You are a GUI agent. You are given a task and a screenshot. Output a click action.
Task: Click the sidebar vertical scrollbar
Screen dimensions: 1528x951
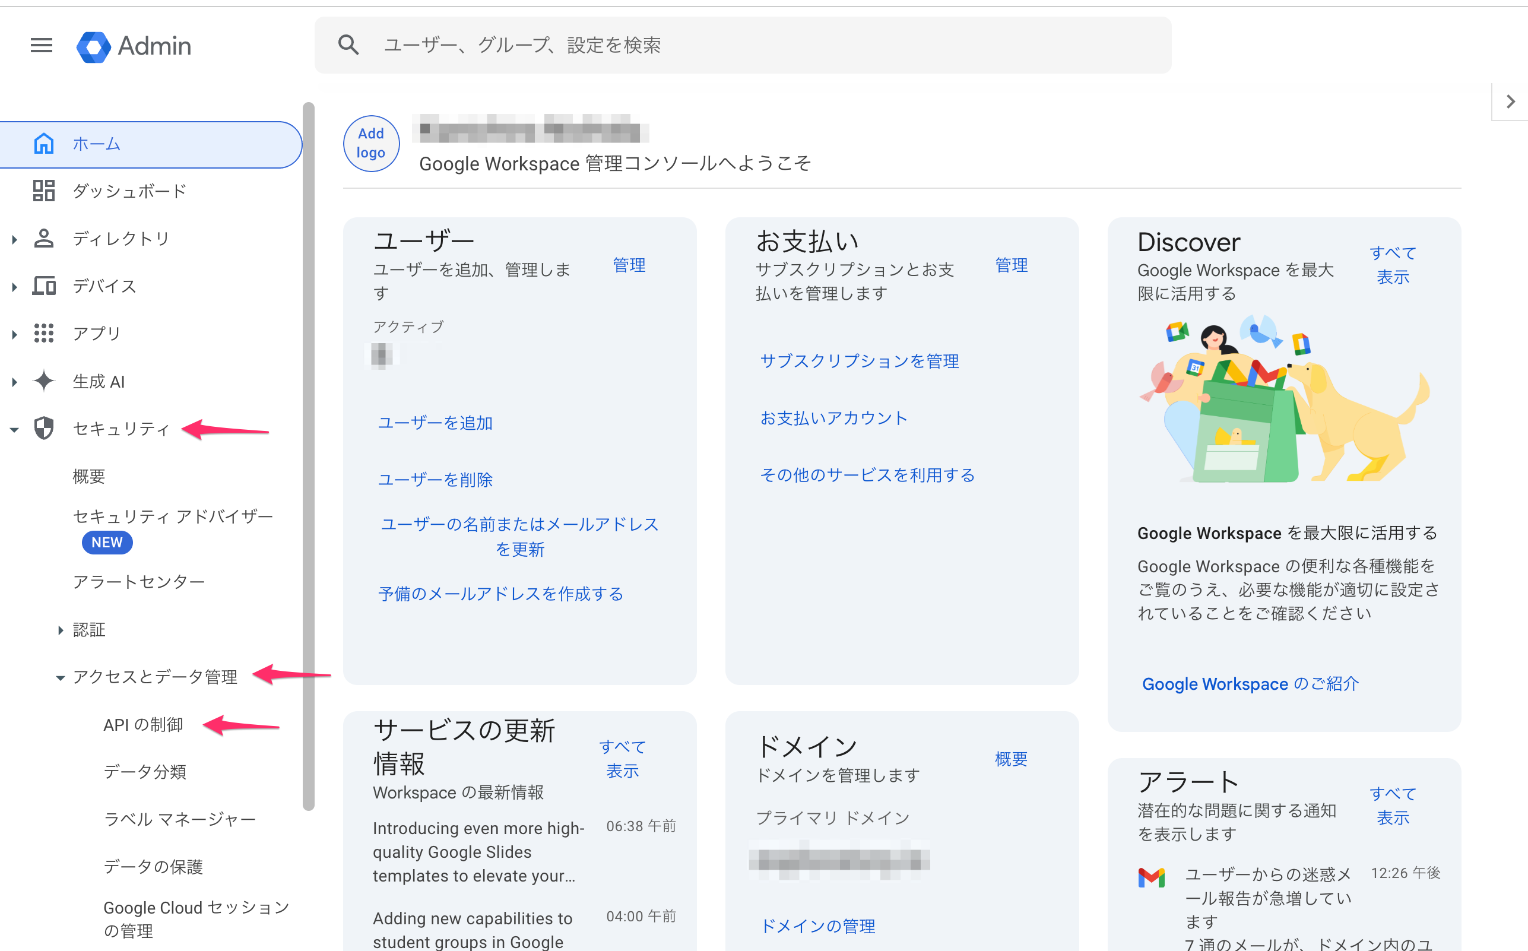coord(308,456)
